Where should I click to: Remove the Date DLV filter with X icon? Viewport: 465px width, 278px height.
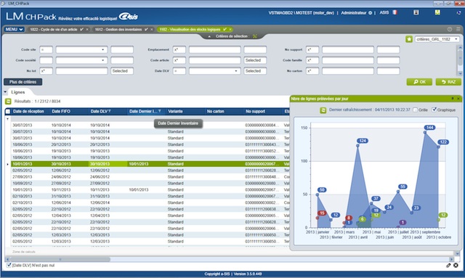[456, 266]
